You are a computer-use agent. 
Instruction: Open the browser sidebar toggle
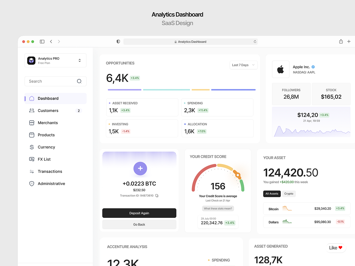click(42, 41)
